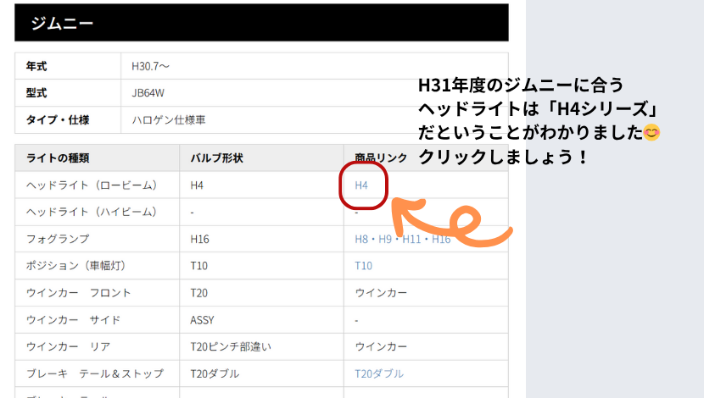Open the T10 position lamp product link
The height and width of the screenshot is (398, 704).
tap(363, 266)
